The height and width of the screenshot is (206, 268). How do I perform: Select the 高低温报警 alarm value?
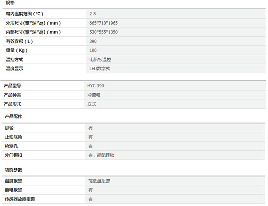pyautogui.click(x=99, y=181)
